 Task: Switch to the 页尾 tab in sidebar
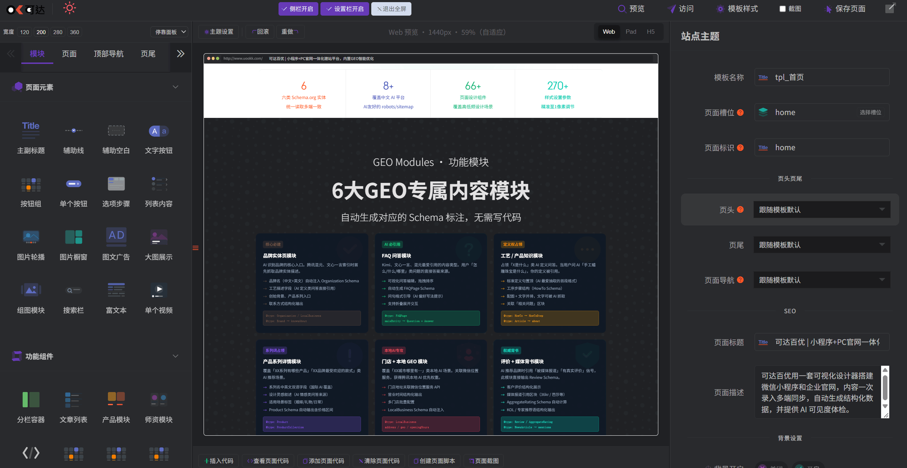(148, 54)
